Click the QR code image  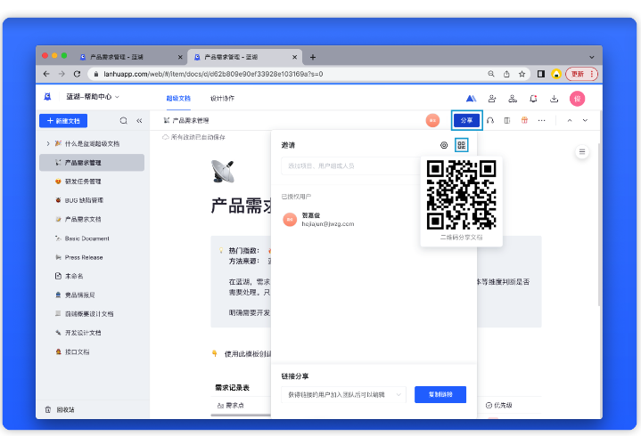pyautogui.click(x=462, y=195)
